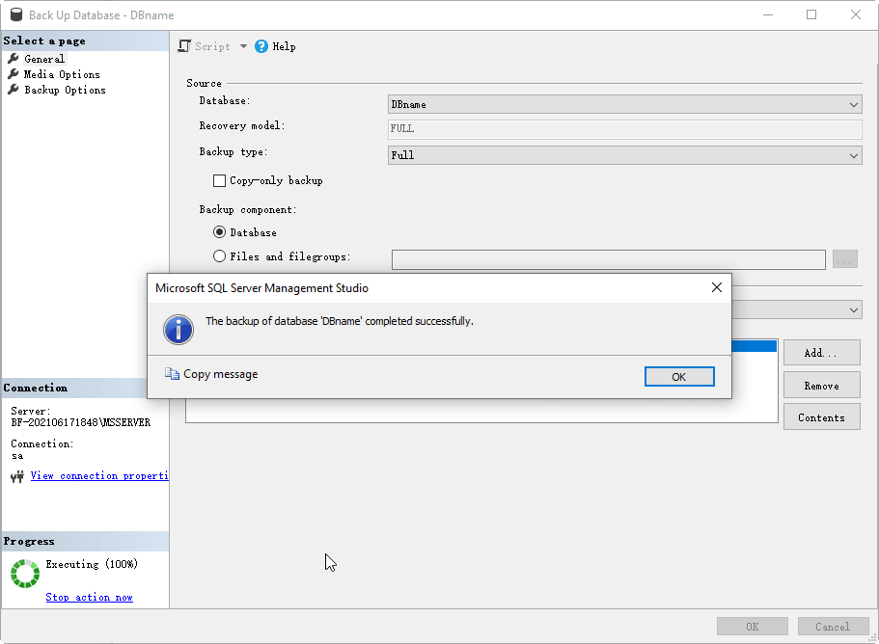Click the Help question mark icon
This screenshot has height=644, width=879.
coord(261,46)
